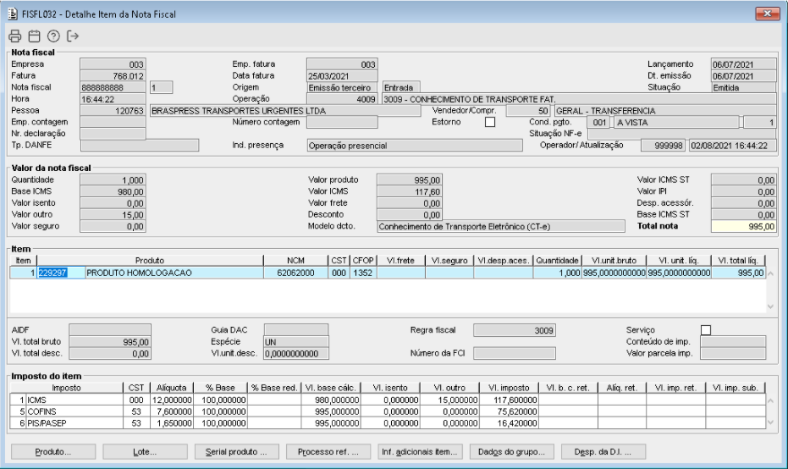788x469 pixels.
Task: Open the Produto... button
Action: [x=53, y=452]
